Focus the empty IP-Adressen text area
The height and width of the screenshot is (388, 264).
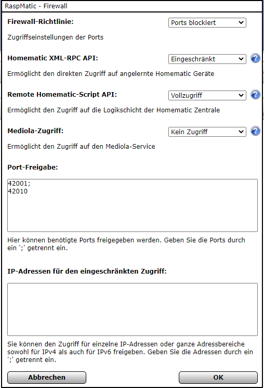coord(133,309)
